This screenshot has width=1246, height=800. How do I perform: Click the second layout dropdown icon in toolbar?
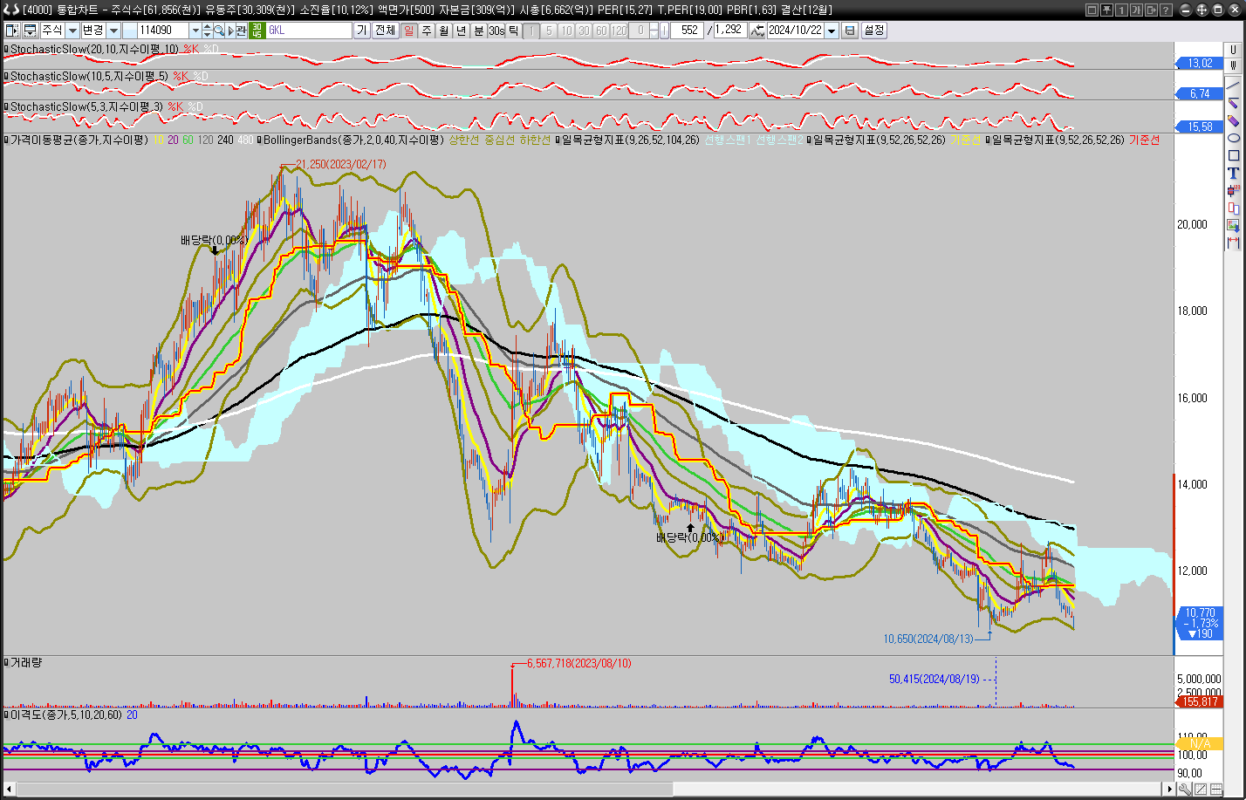point(30,31)
